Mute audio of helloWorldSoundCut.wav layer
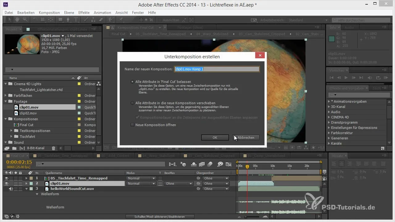The width and height of the screenshot is (395, 222). click(x=11, y=189)
